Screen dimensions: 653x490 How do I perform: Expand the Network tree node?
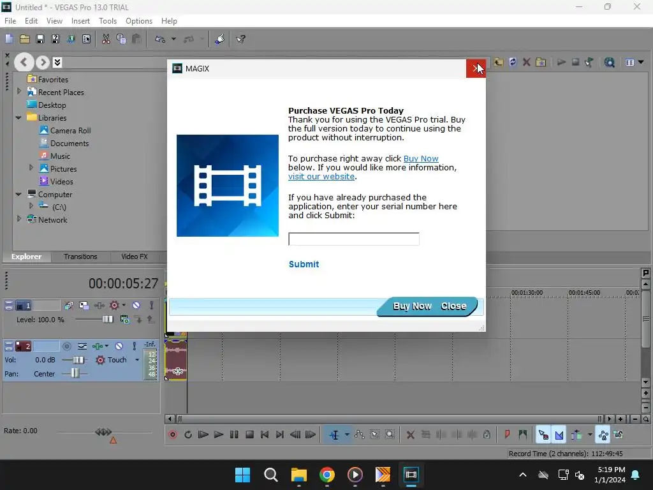[x=18, y=219]
